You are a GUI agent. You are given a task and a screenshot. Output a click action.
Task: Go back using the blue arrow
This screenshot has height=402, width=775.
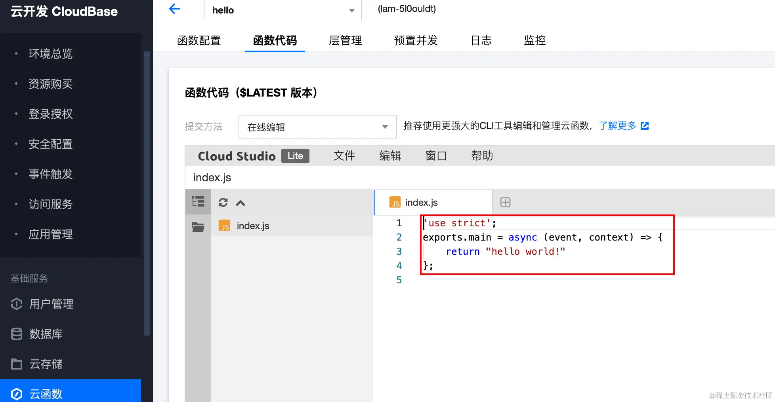click(174, 9)
